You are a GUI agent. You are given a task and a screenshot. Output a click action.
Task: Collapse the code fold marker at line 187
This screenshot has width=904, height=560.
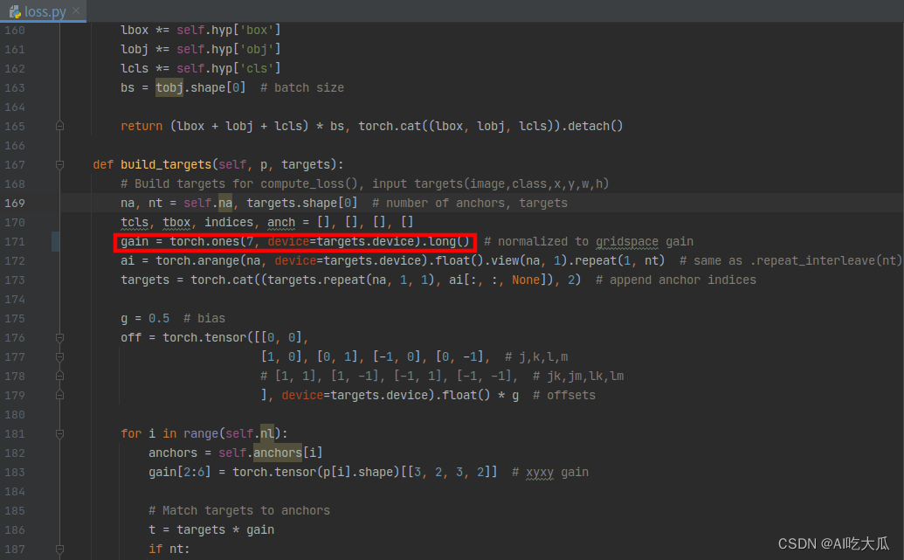point(59,549)
